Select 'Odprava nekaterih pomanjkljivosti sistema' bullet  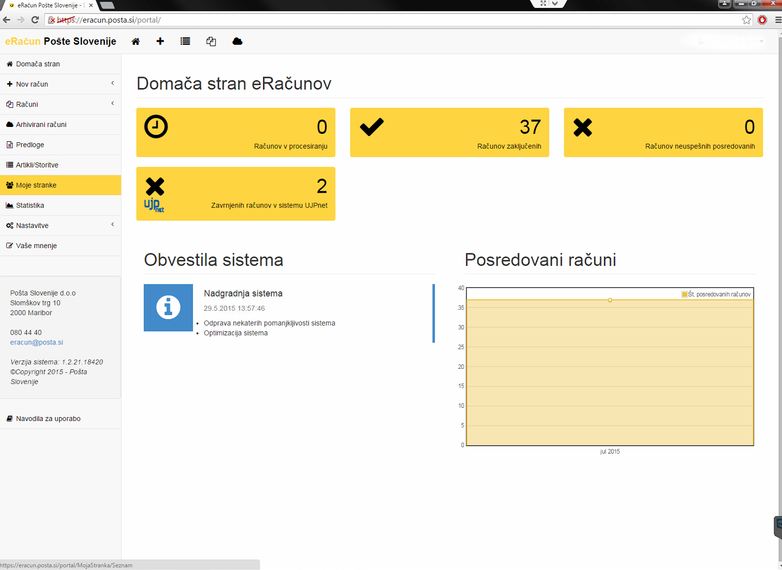tap(269, 323)
